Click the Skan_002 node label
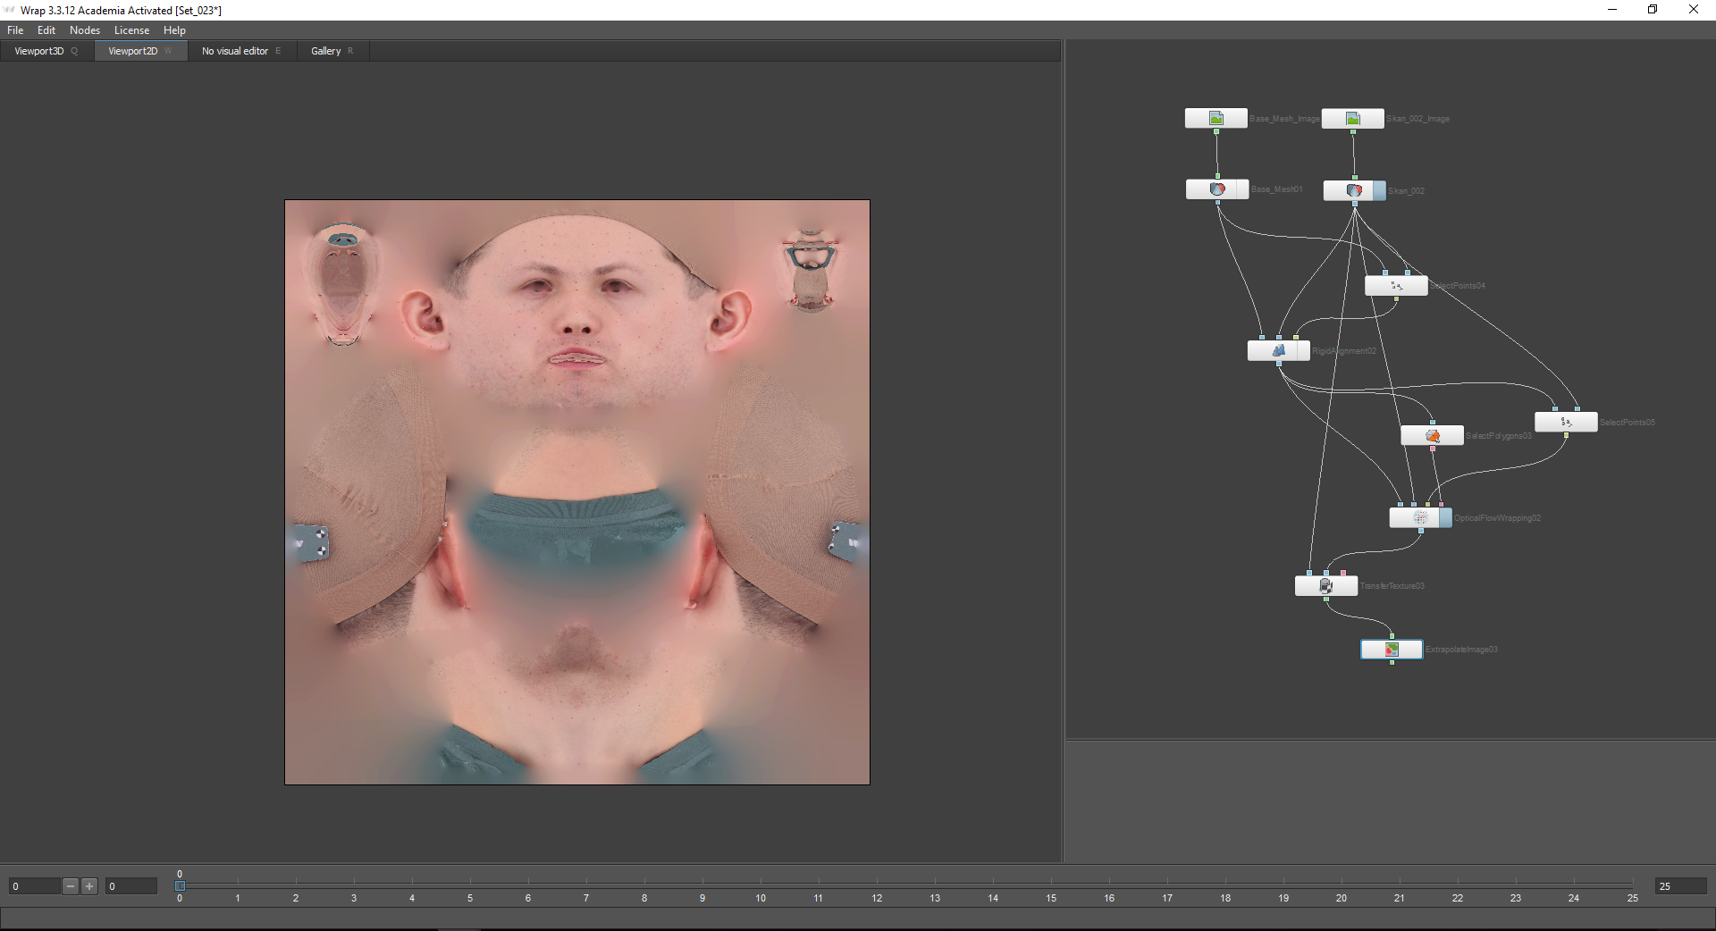 [x=1407, y=191]
